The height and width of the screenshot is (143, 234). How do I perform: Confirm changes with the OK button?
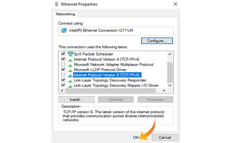[136, 137]
